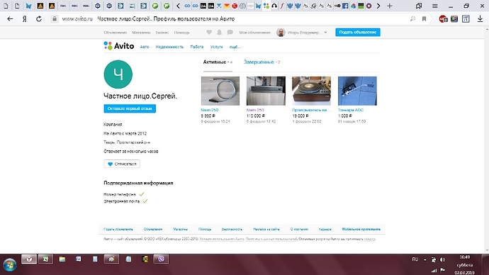489x275 pixels.
Task: Select the 'Завершённые' listings tab
Action: click(262, 62)
